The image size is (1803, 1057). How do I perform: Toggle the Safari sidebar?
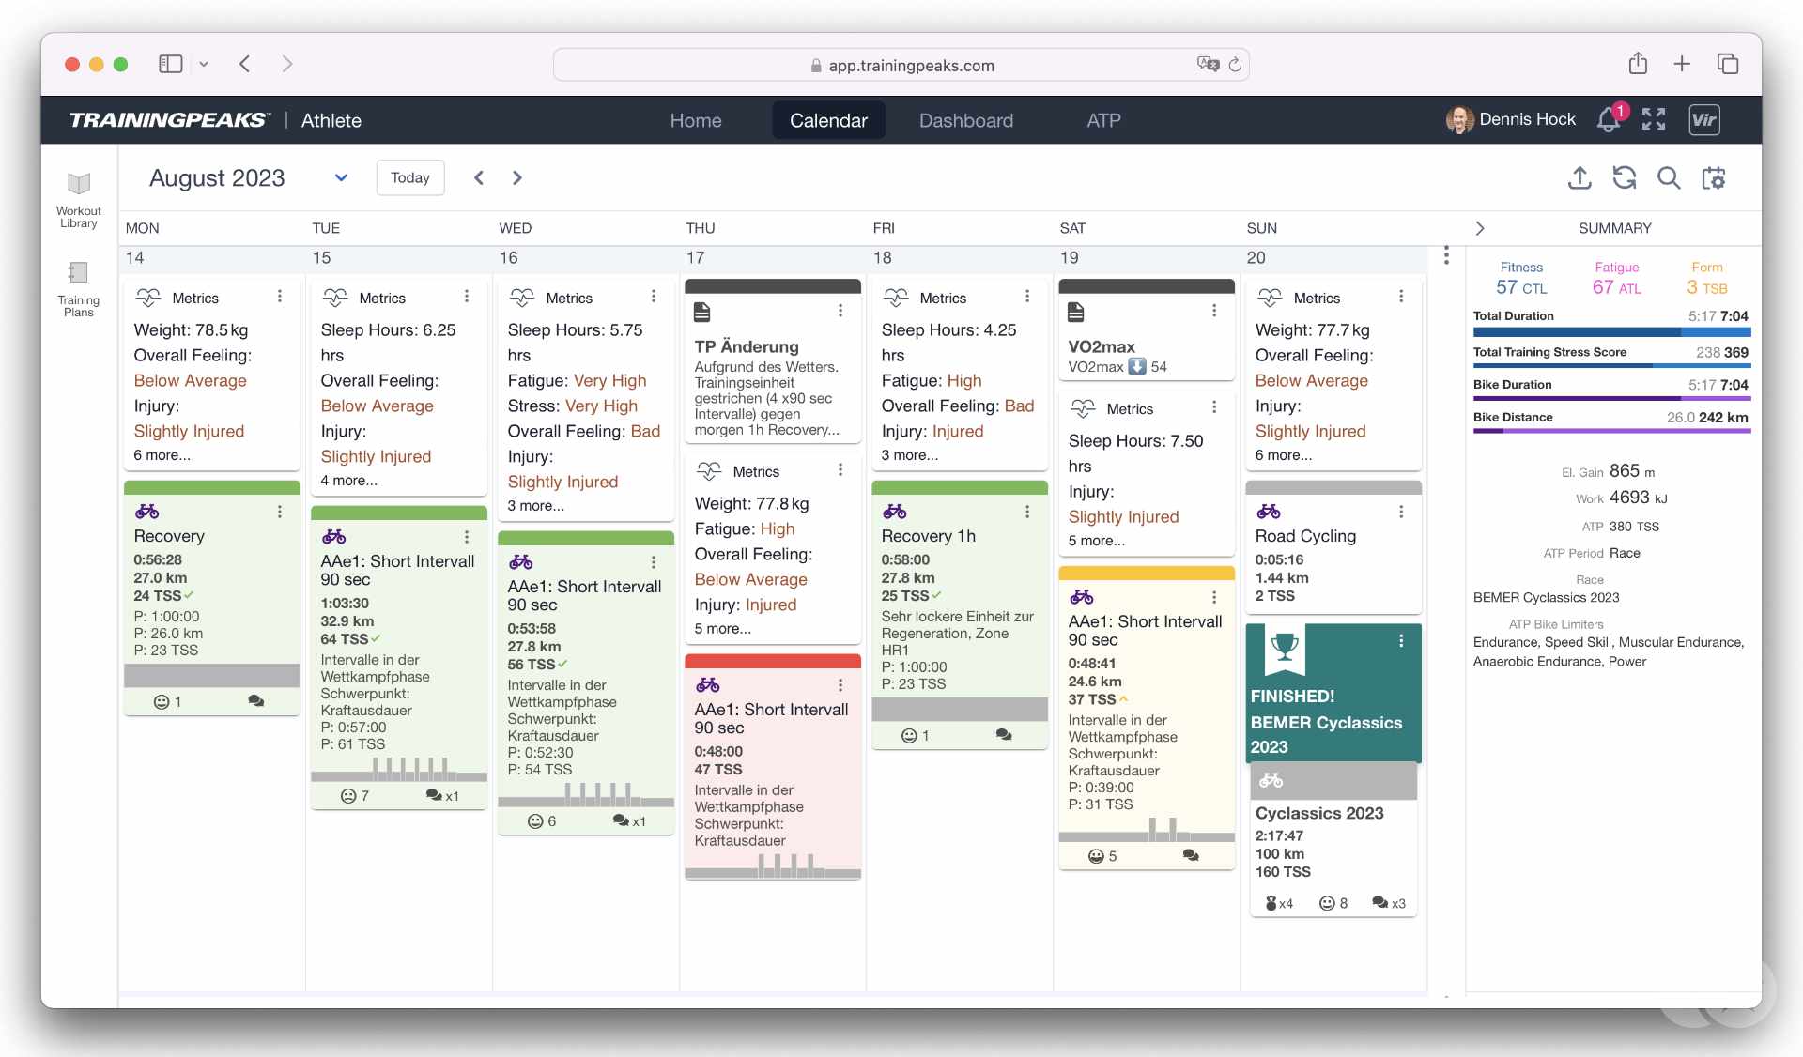click(170, 64)
